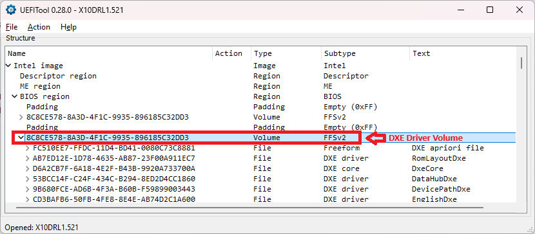Close the UEFITool window
This screenshot has width=535, height=234.
tap(520, 10)
